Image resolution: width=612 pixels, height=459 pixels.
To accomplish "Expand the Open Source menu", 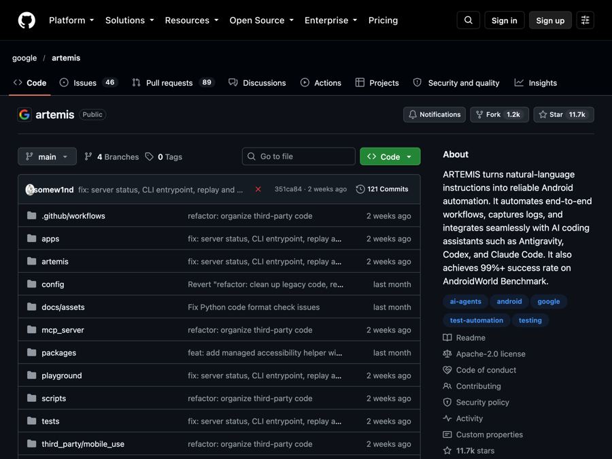I will coord(262,20).
